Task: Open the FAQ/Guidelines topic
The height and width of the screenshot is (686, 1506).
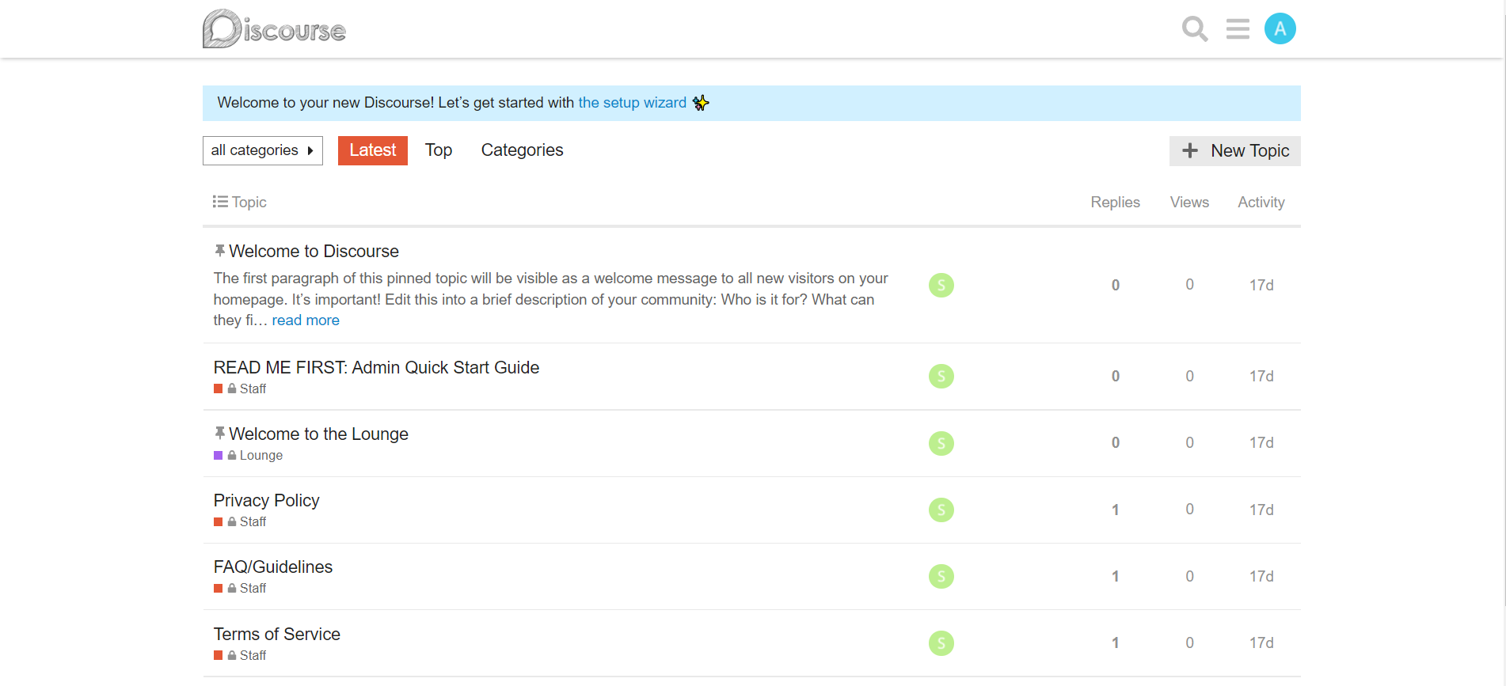Action: point(273,567)
